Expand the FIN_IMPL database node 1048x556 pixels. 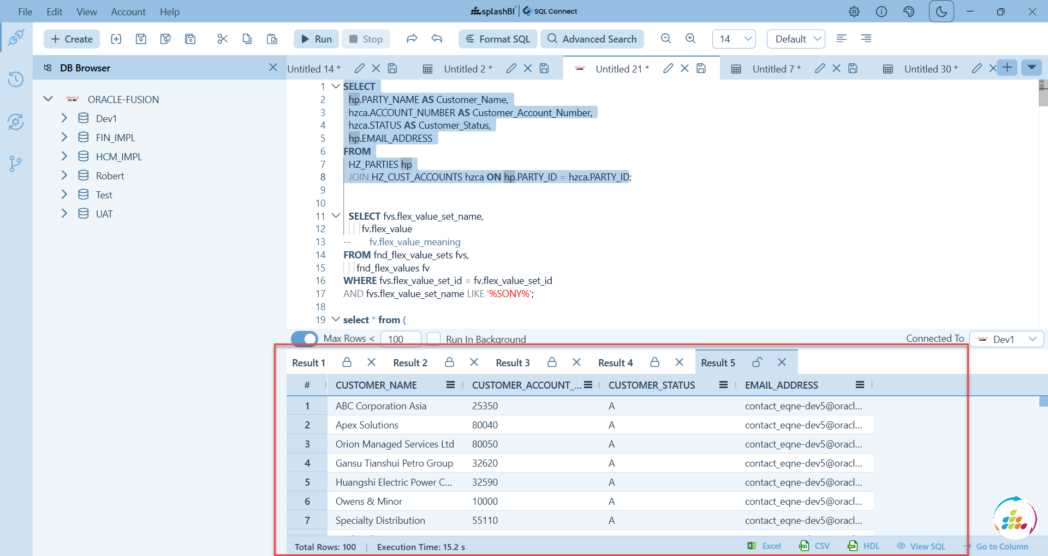[64, 137]
